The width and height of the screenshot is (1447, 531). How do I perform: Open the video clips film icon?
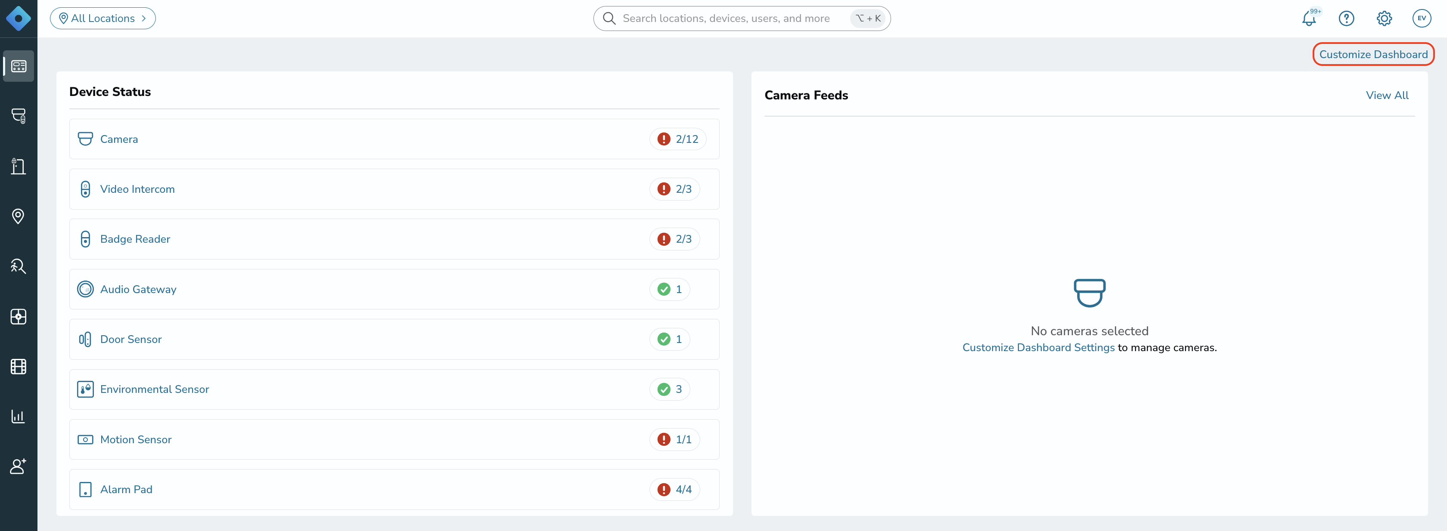coord(19,367)
